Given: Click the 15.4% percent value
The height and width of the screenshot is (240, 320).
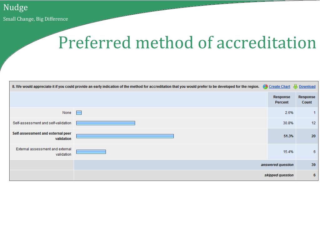Looking at the screenshot, I should pos(288,152).
